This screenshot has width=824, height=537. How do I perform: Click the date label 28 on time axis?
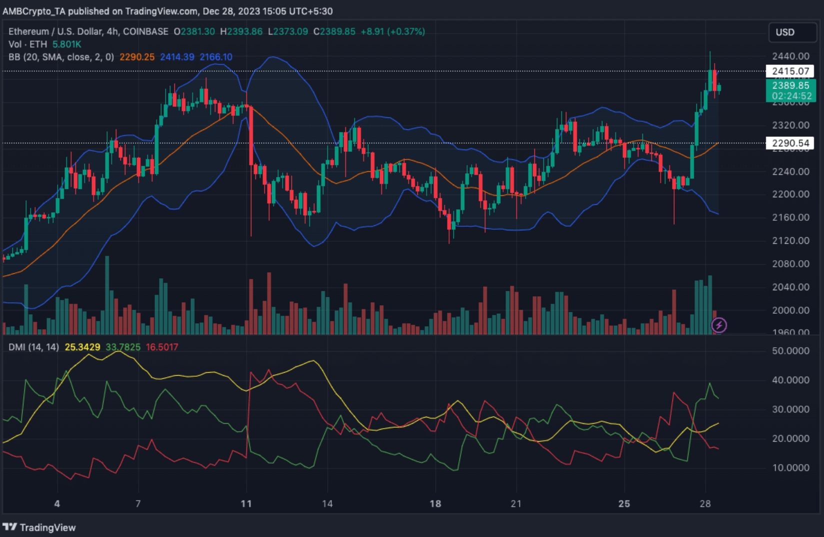tap(705, 504)
